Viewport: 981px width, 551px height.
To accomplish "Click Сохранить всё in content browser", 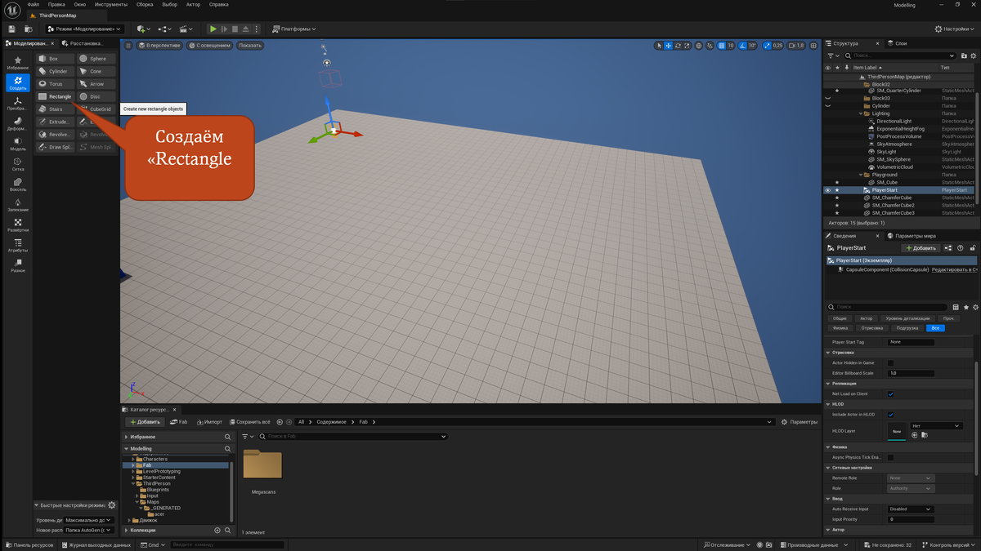I will point(249,422).
